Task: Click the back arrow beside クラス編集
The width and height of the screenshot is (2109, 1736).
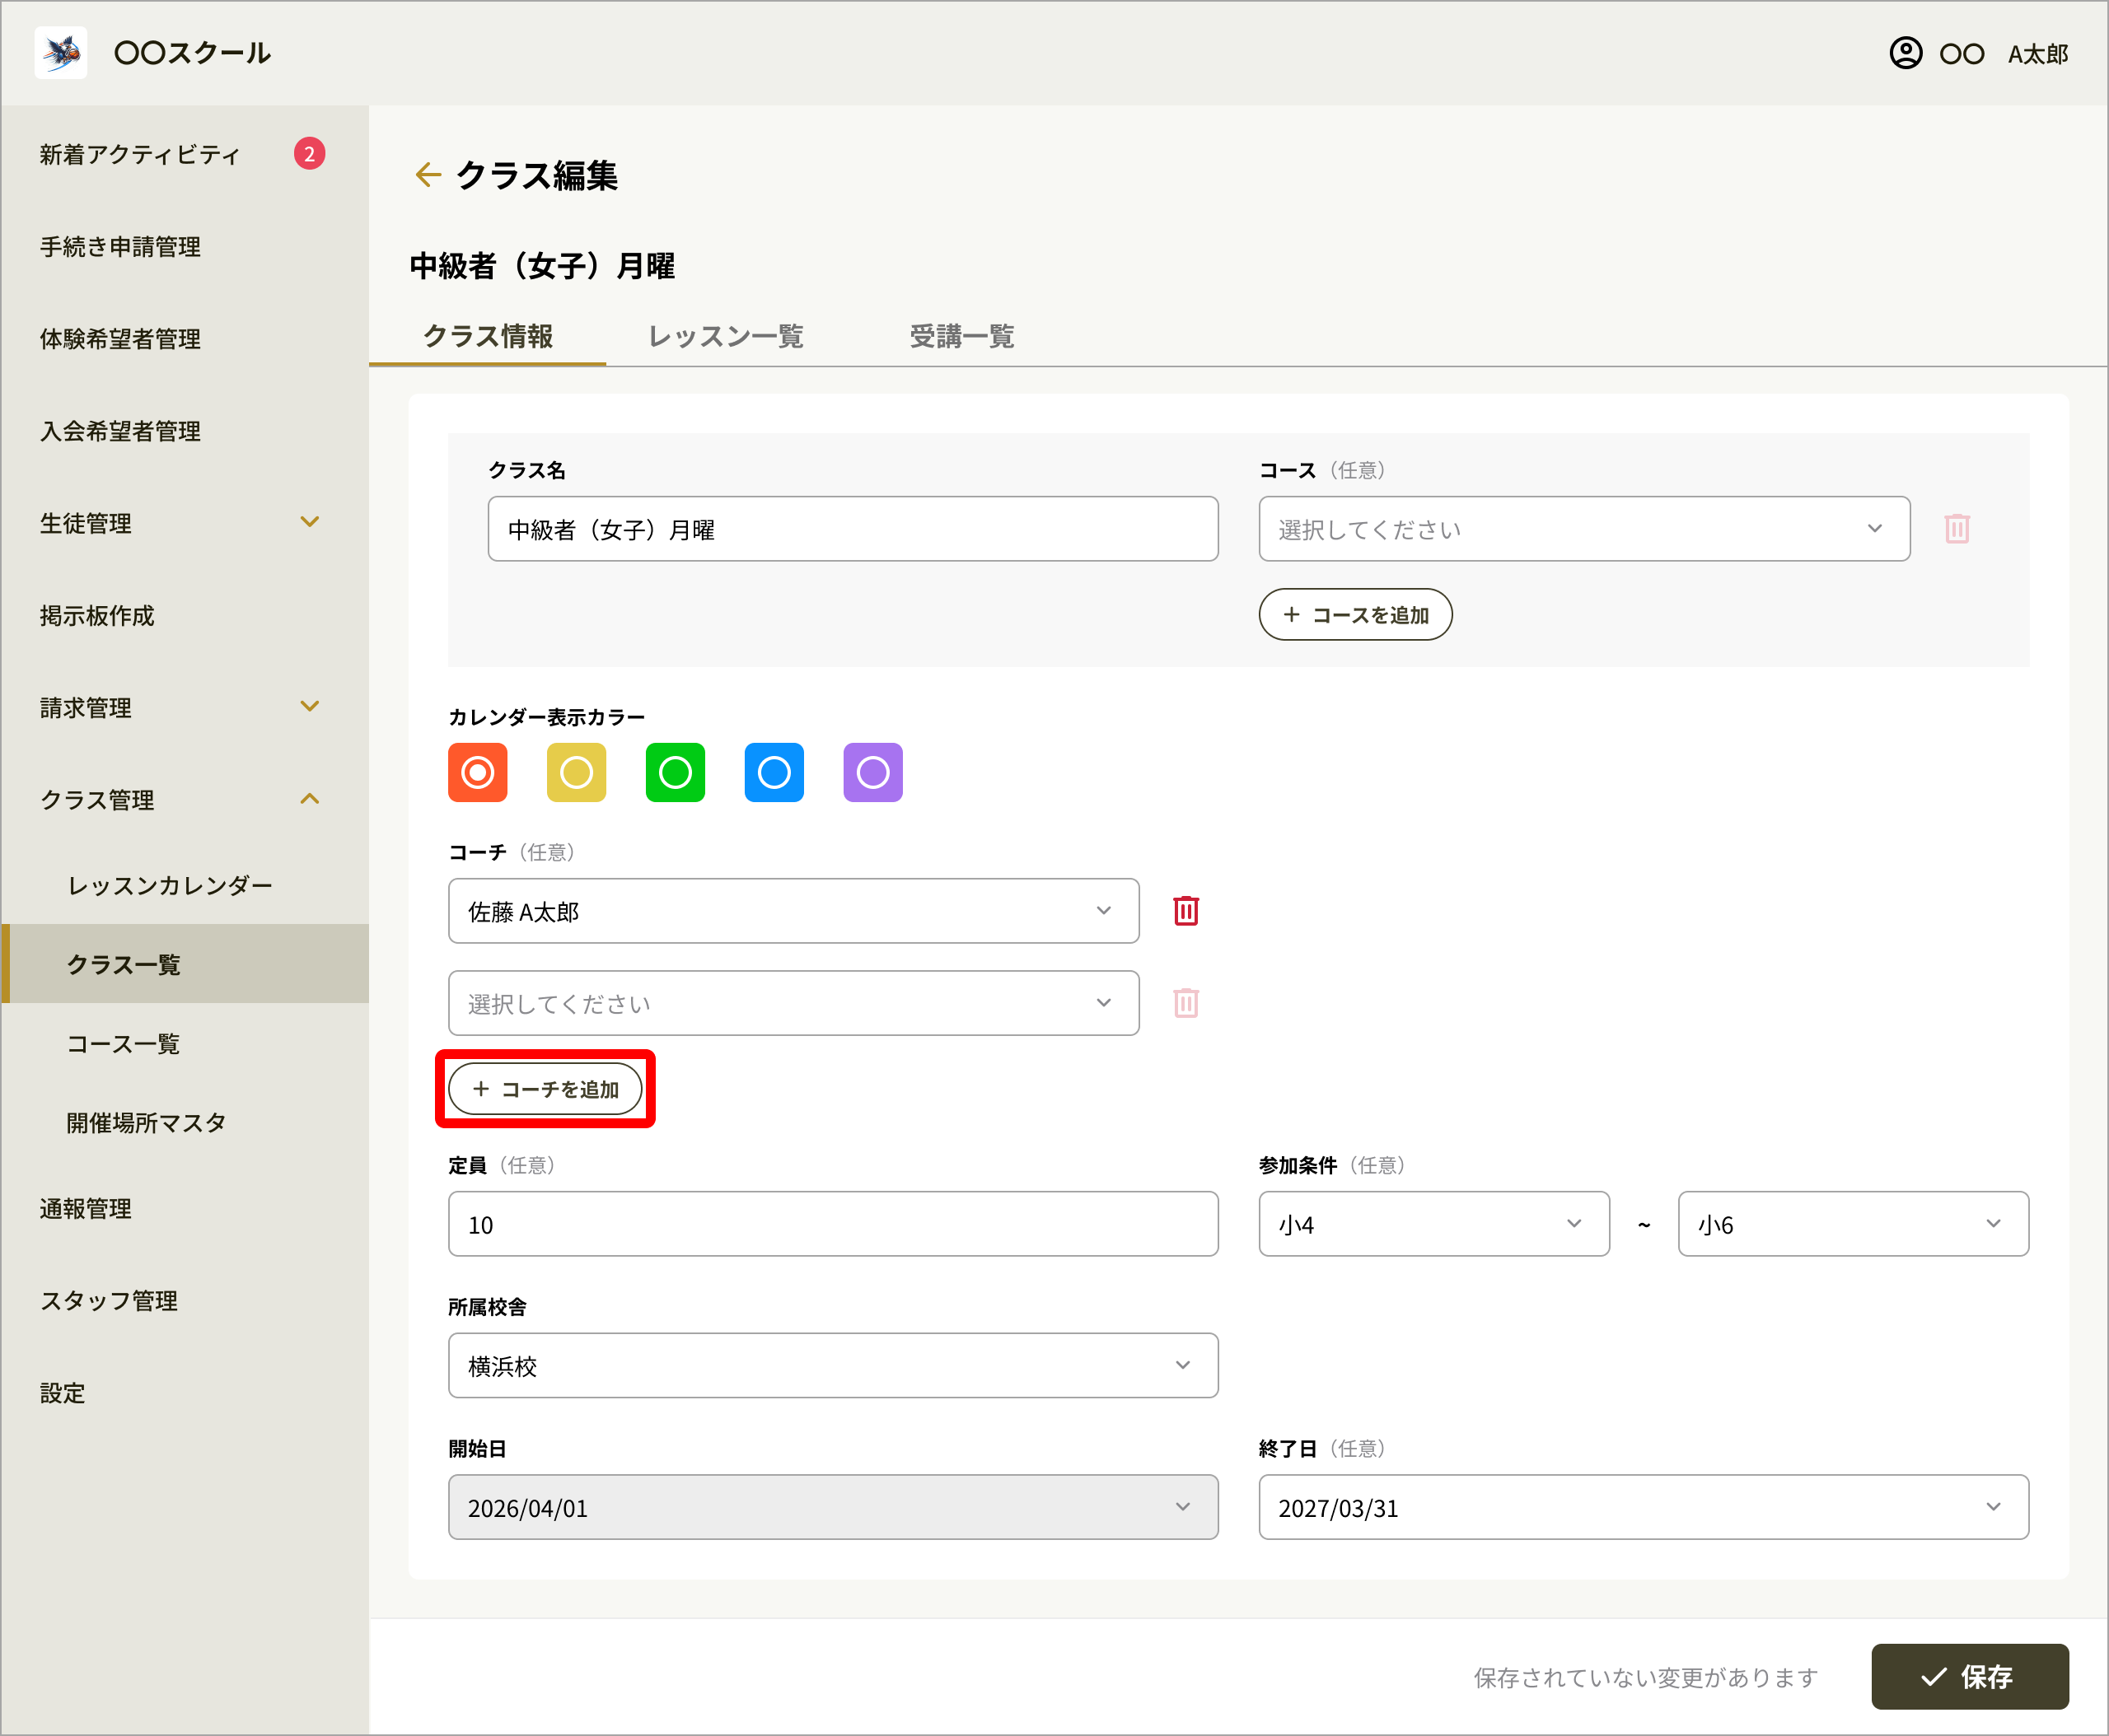Action: click(428, 175)
